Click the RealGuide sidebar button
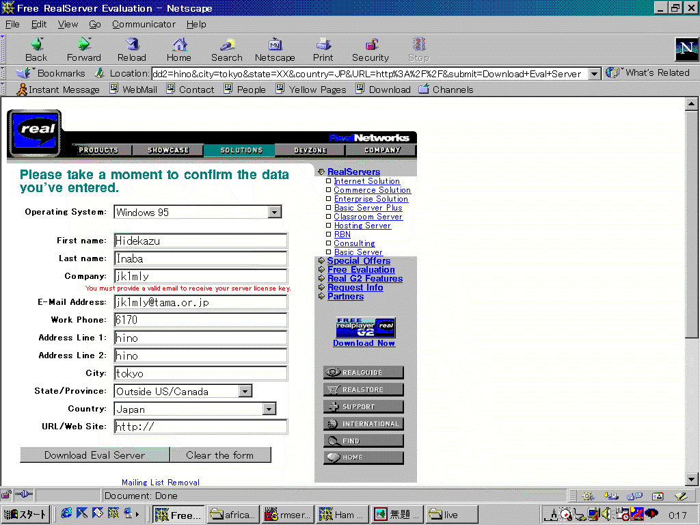700x525 pixels. coord(364,373)
